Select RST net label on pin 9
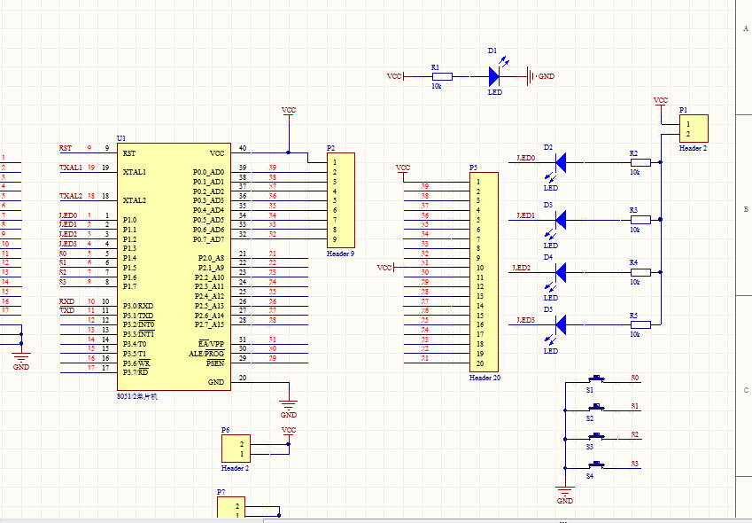 tap(66, 148)
